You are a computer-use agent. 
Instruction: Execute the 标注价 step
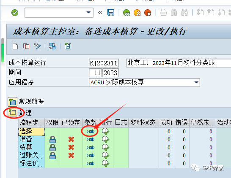click(x=106, y=163)
